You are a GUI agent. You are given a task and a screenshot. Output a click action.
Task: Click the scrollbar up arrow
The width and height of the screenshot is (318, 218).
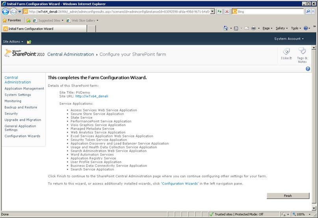(314, 48)
